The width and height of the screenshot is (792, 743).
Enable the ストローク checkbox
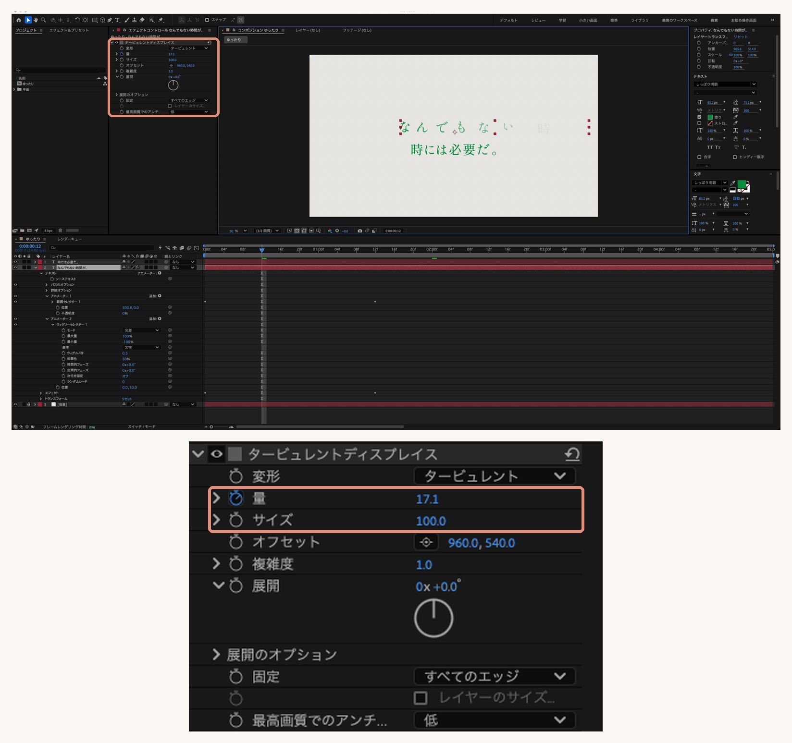point(699,123)
